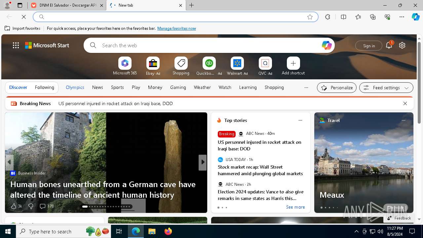
Task: Open Browser essentials heart icon
Action: (387, 17)
